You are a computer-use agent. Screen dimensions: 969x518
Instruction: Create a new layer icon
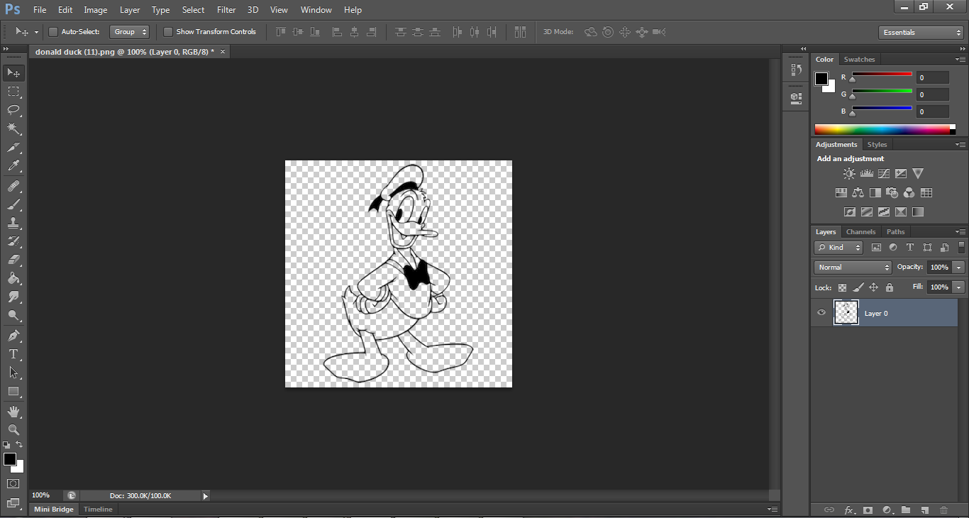pos(924,509)
